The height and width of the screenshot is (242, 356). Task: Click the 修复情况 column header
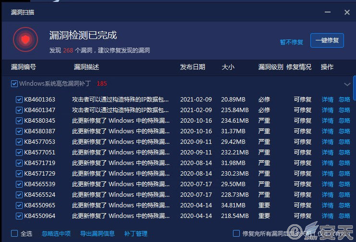tap(299, 67)
